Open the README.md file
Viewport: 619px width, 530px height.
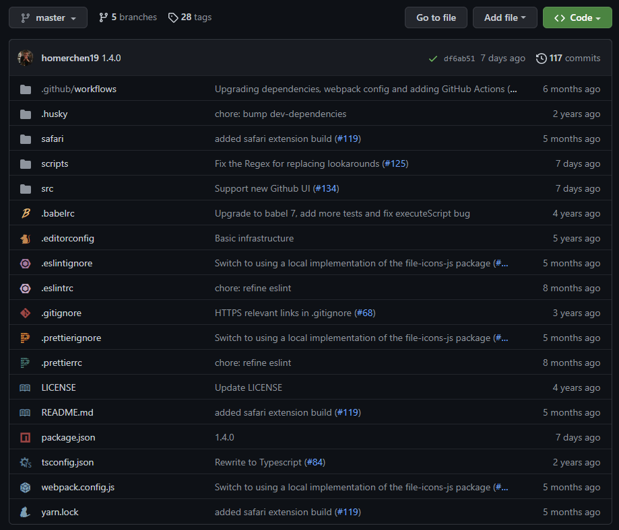[x=67, y=412]
